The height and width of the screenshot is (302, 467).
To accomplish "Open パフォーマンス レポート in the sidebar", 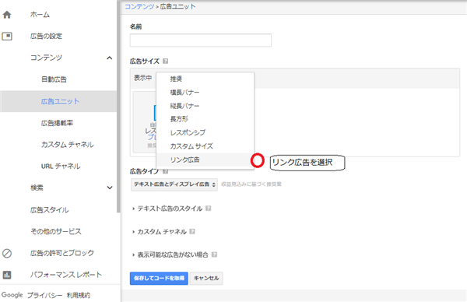I will pos(66,275).
